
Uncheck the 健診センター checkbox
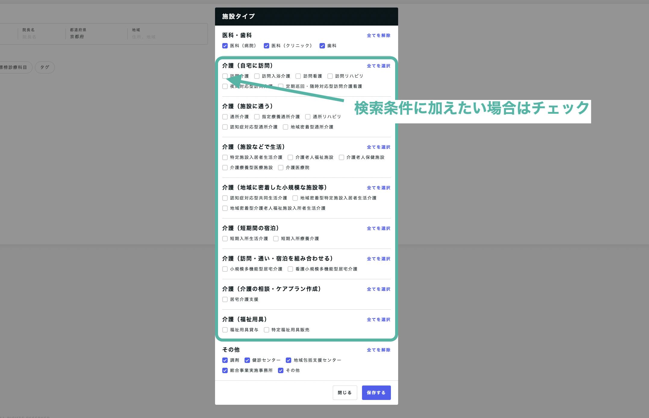pyautogui.click(x=247, y=360)
